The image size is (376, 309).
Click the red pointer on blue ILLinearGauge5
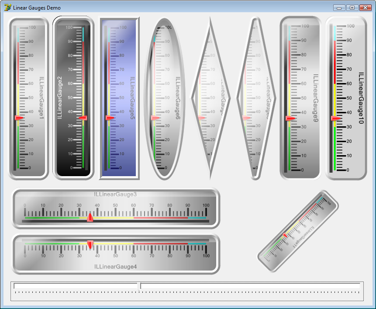(x=110, y=118)
